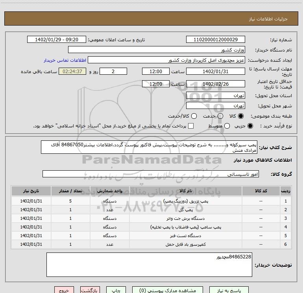Click the تعداد / مقدار column header
This screenshot has height=293, width=303.
(x=70, y=191)
